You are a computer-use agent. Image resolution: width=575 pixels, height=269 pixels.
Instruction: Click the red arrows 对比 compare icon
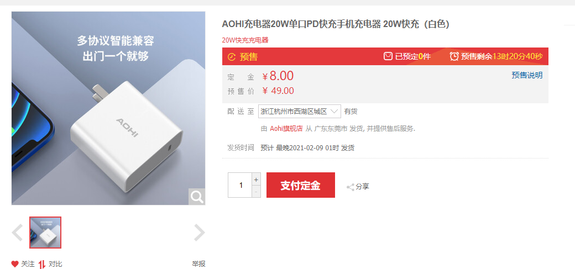(x=42, y=264)
